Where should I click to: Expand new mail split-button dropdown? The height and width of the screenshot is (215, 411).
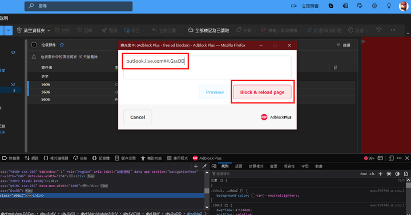(9, 30)
